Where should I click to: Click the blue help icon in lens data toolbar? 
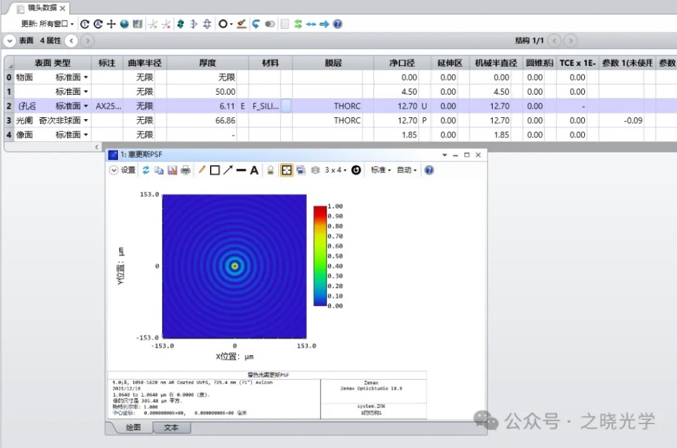338,24
